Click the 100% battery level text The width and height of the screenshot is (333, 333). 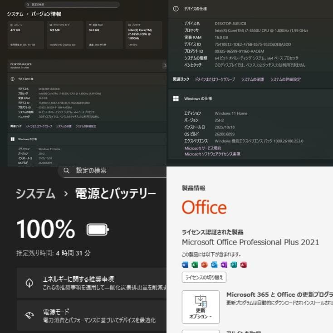click(x=46, y=229)
